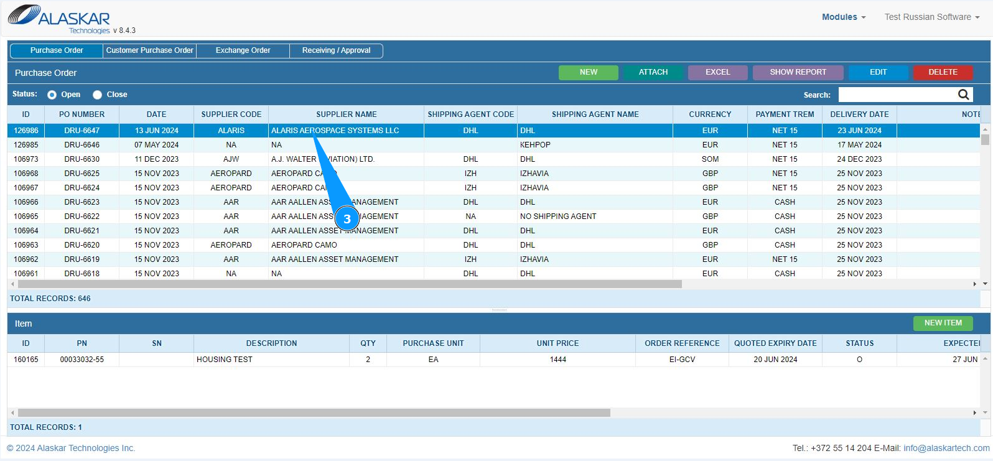Click the search magnifier icon

coord(963,95)
